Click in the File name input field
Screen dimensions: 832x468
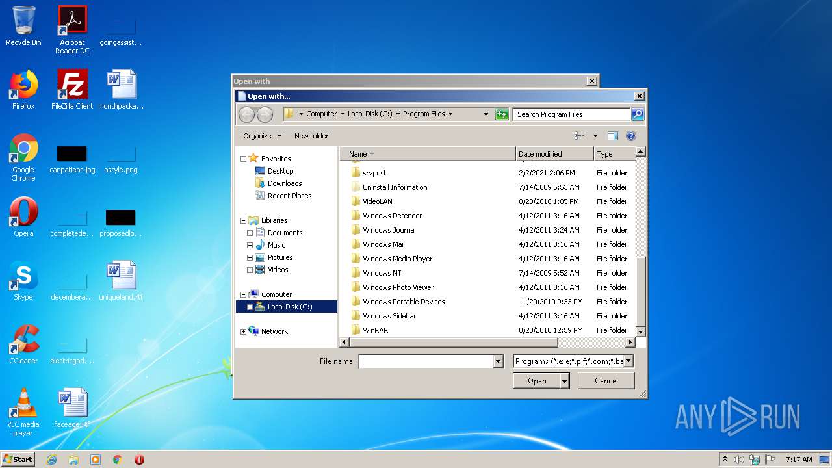426,361
